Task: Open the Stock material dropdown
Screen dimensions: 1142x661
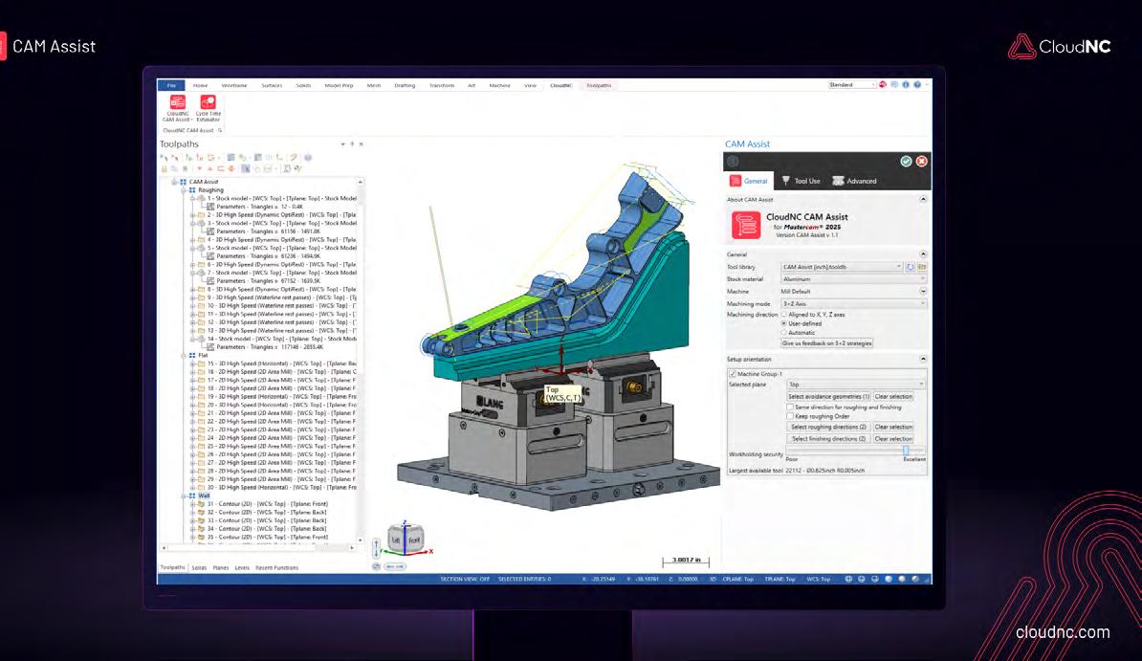Action: click(x=853, y=279)
